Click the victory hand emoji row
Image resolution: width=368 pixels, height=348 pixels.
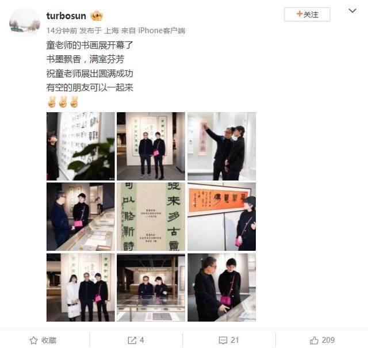click(63, 102)
